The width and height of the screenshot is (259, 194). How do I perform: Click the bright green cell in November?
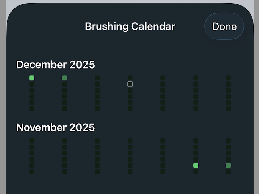(x=196, y=166)
